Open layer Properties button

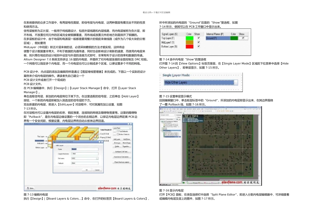pos(127,146)
